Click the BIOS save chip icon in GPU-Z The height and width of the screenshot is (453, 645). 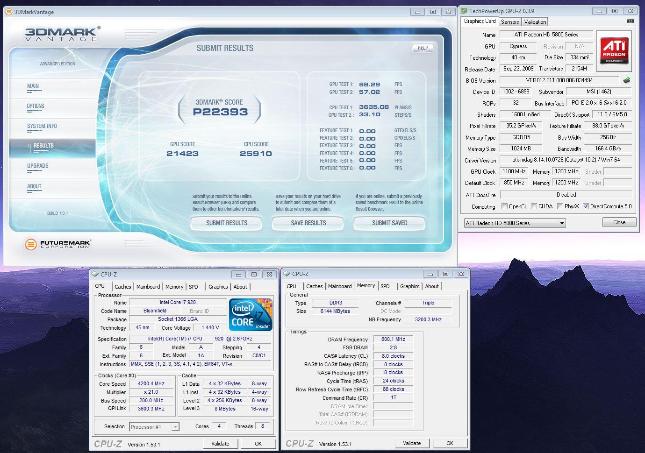(x=627, y=80)
